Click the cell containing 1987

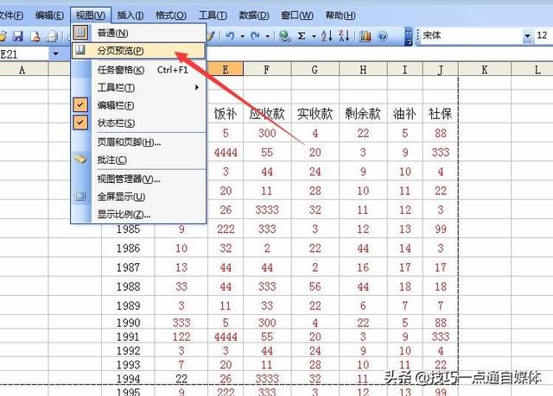tap(128, 267)
